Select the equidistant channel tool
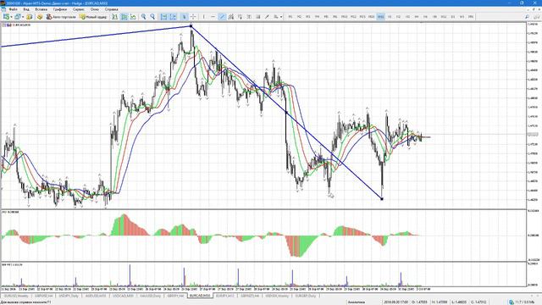Screen dimensions: 542x305 point(231,17)
